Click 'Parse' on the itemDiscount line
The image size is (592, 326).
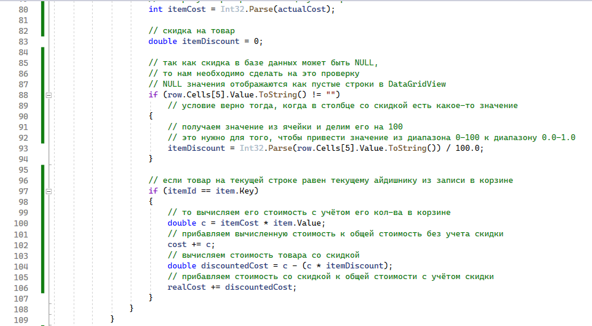click(280, 148)
